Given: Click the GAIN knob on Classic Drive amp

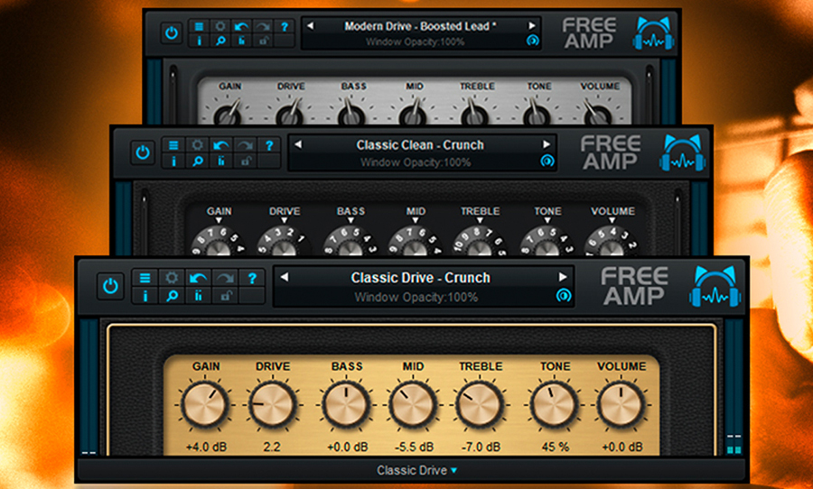Looking at the screenshot, I should tap(205, 402).
